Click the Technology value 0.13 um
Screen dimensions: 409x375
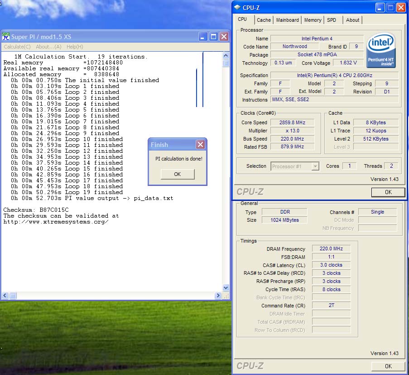pyautogui.click(x=283, y=63)
